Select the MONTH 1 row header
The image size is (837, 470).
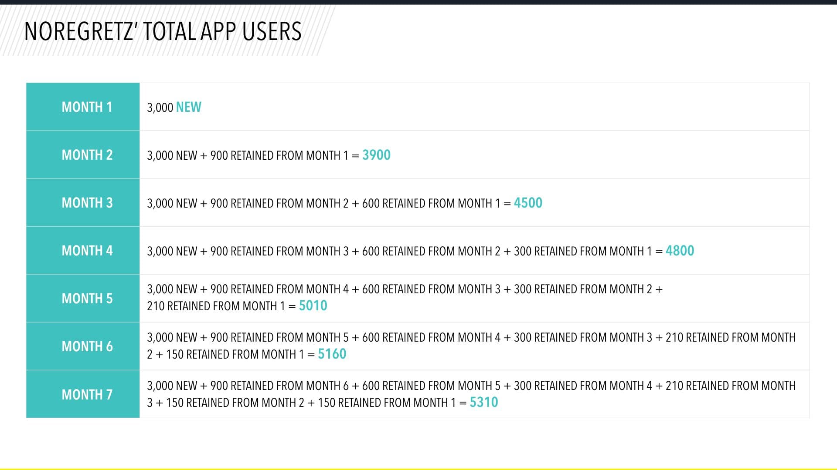[x=87, y=107]
